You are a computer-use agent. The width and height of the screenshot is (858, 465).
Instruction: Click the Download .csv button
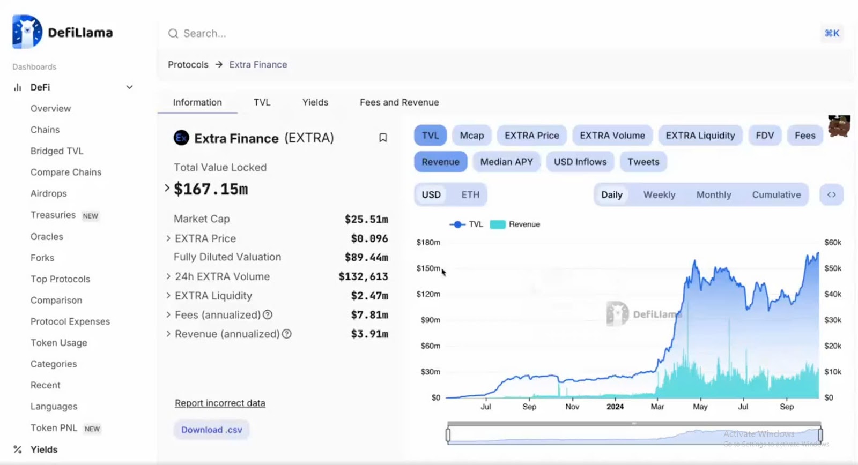pos(211,430)
